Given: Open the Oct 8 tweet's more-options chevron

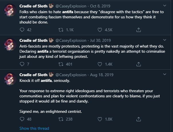Looking at the screenshot, I should point(164,5).
